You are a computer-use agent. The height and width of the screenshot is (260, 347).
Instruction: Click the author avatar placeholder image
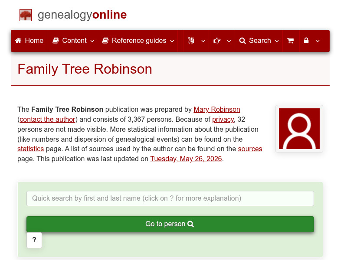[299, 129]
